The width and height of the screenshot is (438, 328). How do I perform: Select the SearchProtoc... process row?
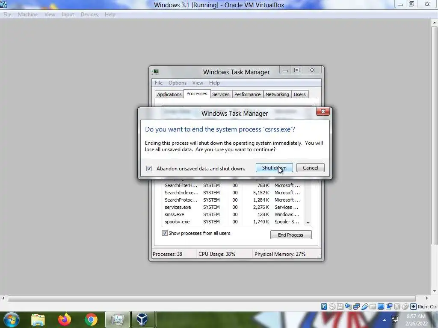pos(233,200)
